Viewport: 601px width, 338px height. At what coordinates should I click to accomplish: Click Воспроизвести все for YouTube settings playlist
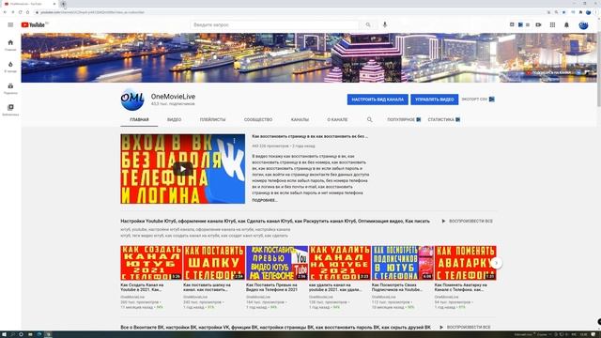point(467,222)
